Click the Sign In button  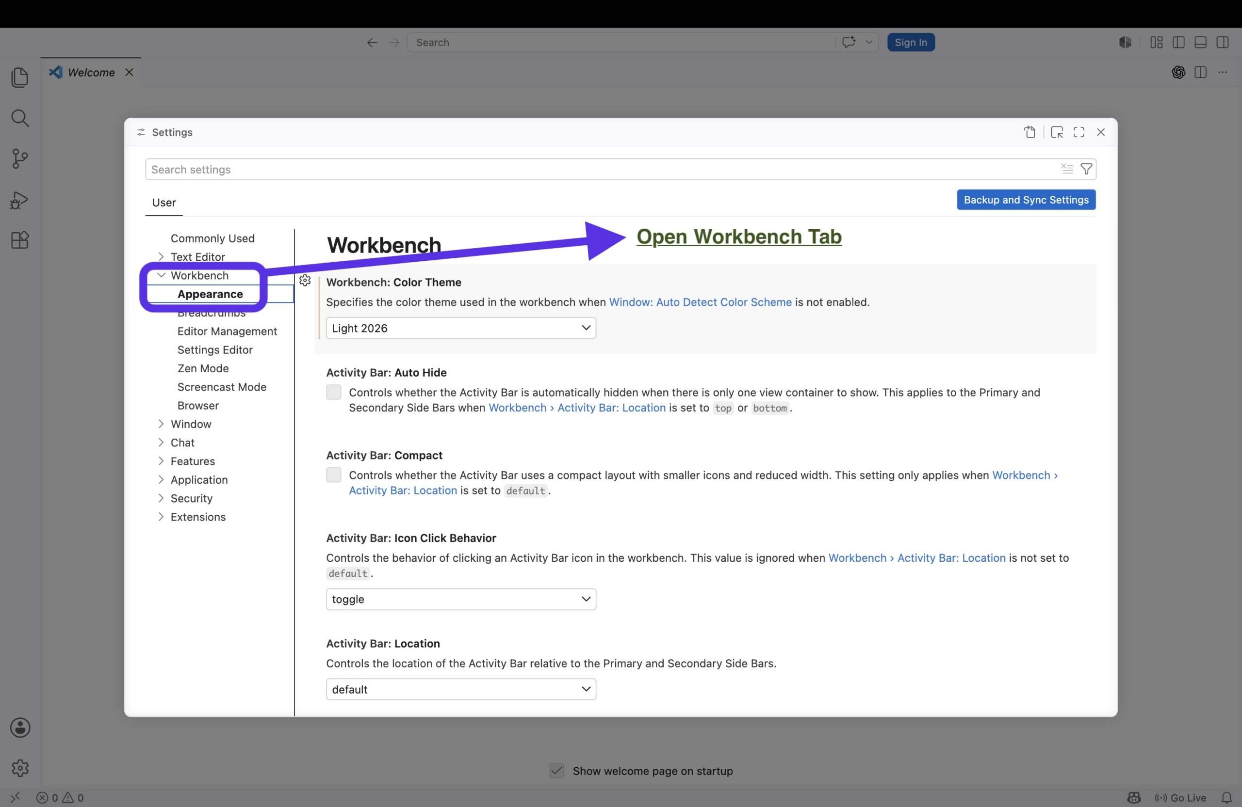click(911, 42)
